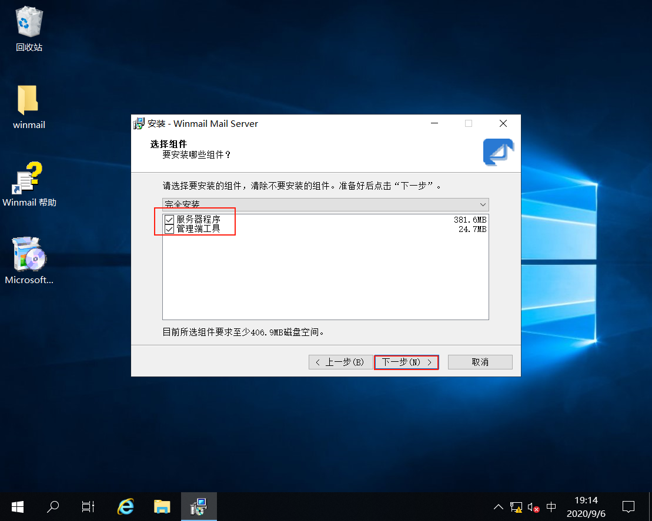
Task: Focus the Winmail installer taskbar icon
Action: click(x=199, y=506)
